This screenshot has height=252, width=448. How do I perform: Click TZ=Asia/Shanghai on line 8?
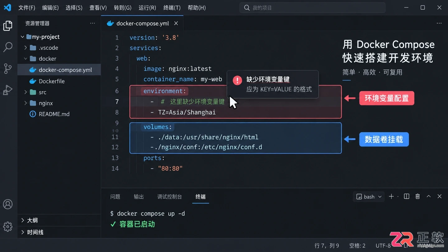pyautogui.click(x=187, y=112)
